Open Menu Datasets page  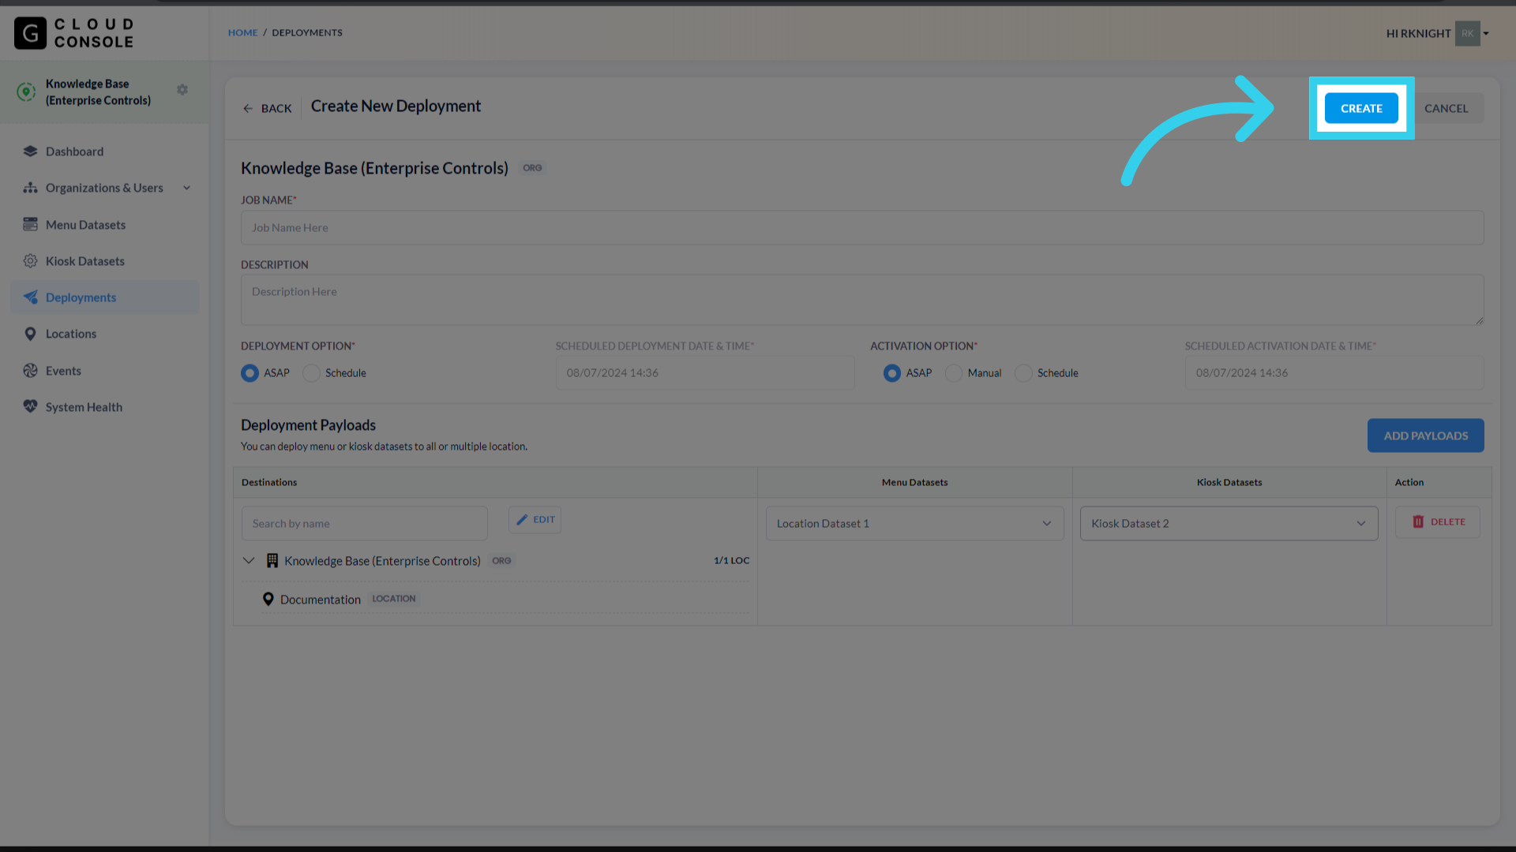click(x=105, y=225)
